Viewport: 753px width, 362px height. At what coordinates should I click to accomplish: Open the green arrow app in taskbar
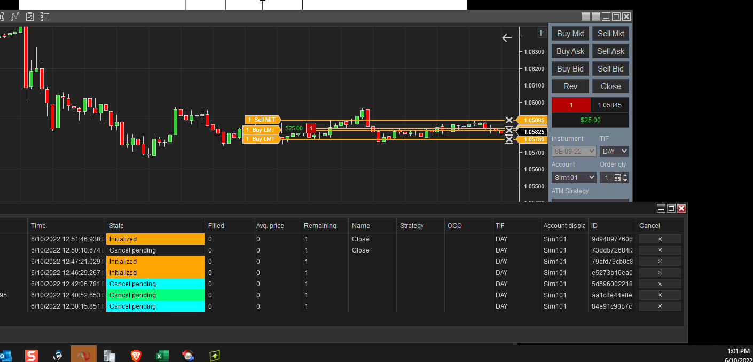pos(214,355)
